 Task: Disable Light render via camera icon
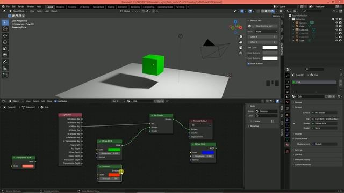[x=340, y=41]
